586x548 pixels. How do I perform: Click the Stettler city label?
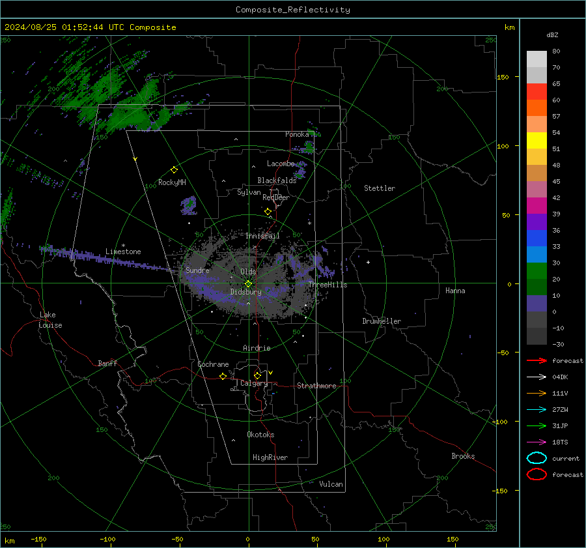click(x=380, y=188)
